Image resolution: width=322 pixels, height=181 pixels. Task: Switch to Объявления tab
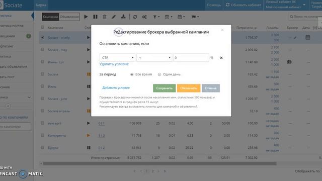[x=69, y=17]
